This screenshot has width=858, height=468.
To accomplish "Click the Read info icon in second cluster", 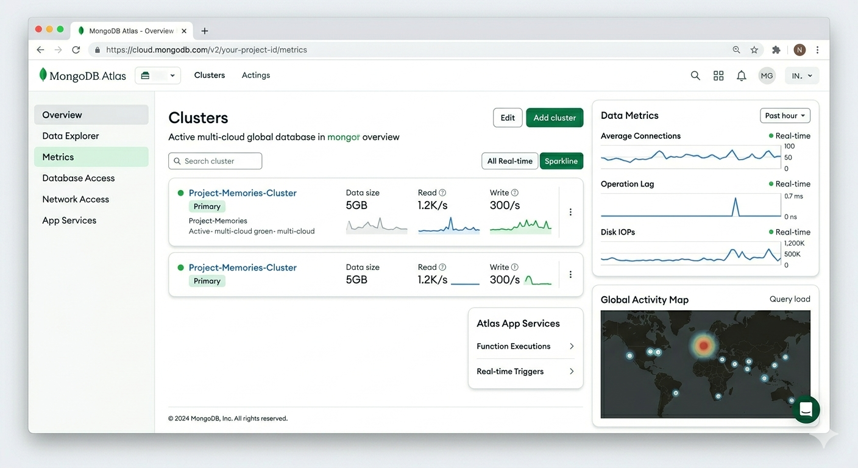I will point(442,267).
